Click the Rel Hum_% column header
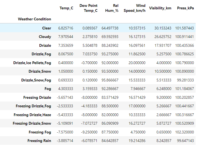The height and width of the screenshot is (145, 197). (x=112, y=8)
